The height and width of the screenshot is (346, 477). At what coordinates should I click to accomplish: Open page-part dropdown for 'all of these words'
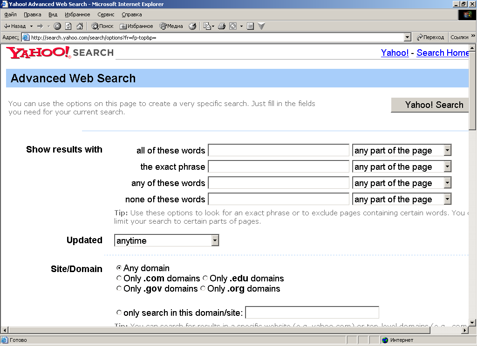[x=402, y=150]
